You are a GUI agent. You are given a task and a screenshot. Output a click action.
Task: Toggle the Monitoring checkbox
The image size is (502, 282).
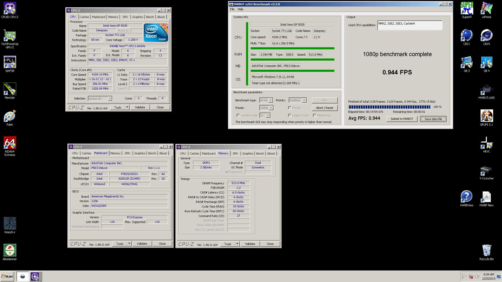(315, 115)
